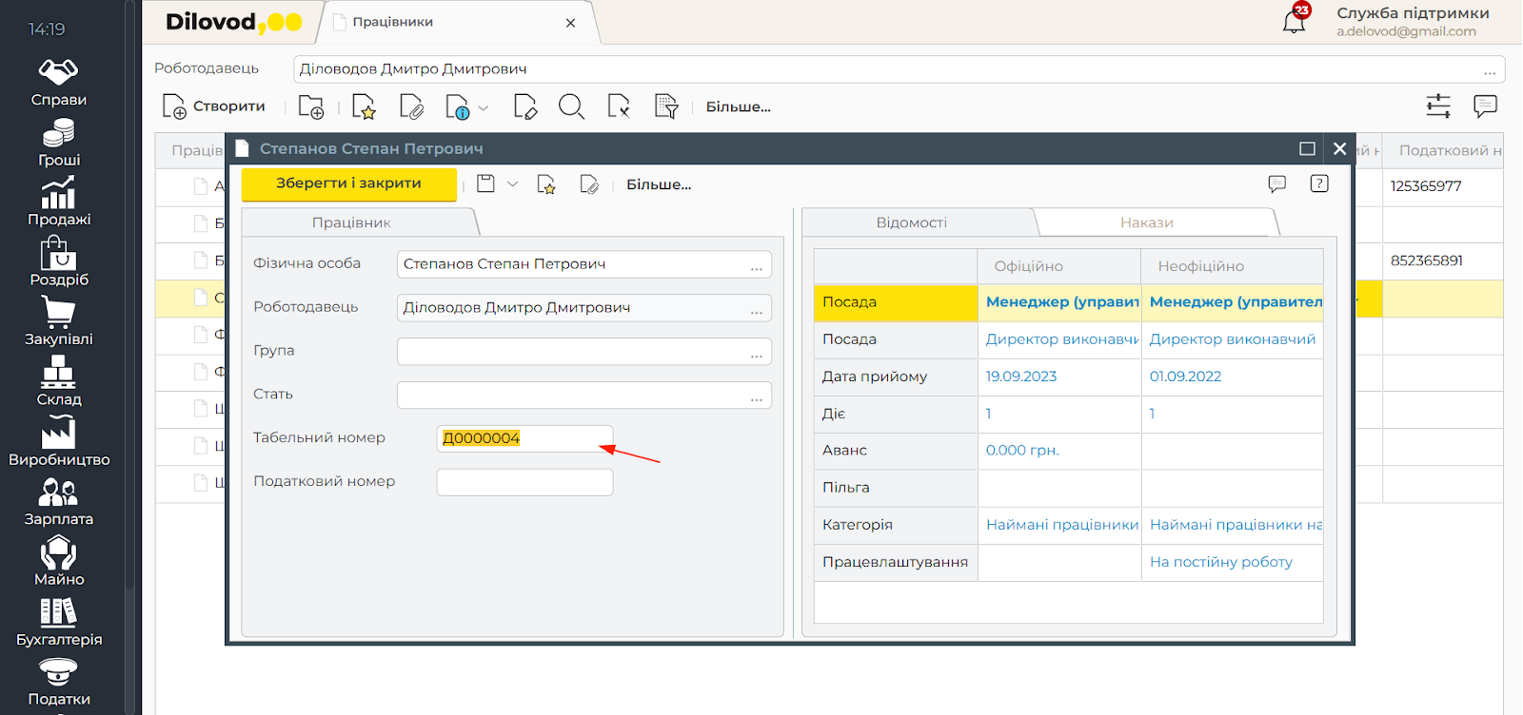Image resolution: width=1523 pixels, height=715 pixels.
Task: Click the magnifier search icon in toolbar
Action: click(x=571, y=106)
